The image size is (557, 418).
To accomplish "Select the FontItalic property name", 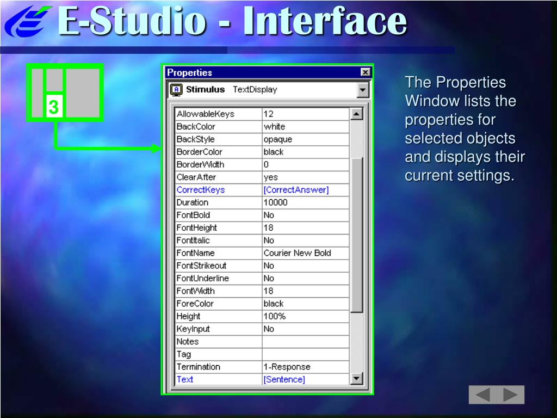I will 219,241.
